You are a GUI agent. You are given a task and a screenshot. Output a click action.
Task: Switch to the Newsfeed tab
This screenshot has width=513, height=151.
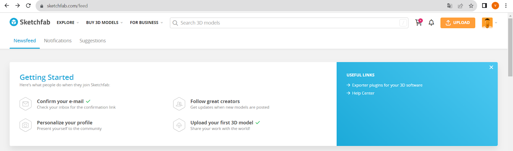[25, 41]
